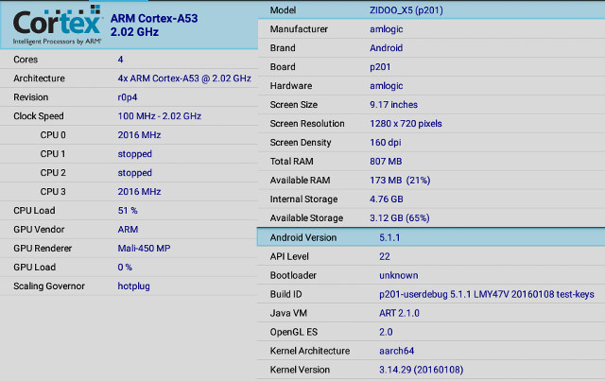Select the 'Screen Resolution' row label
Viewport: 605px width, 381px height.
click(307, 124)
